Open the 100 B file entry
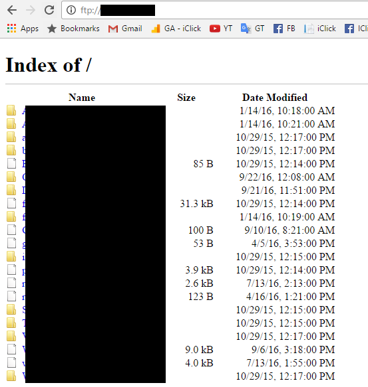 click(x=24, y=230)
